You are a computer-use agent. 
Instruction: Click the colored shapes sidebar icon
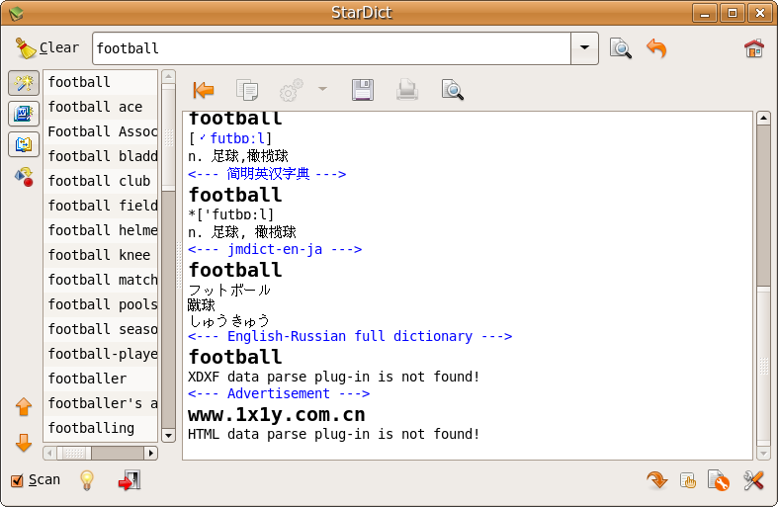(24, 177)
